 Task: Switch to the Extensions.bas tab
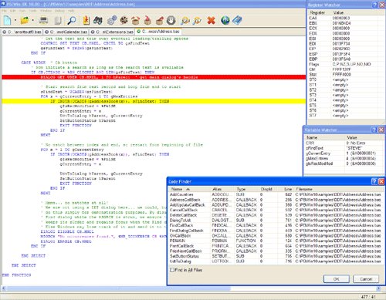(112, 32)
